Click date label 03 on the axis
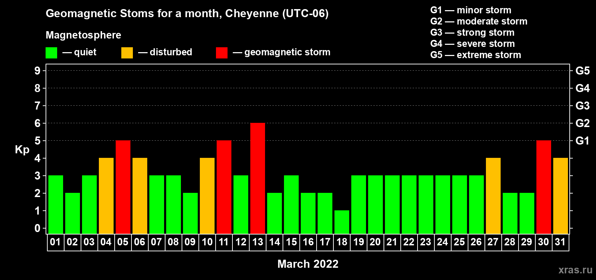Image resolution: width=596 pixels, height=280 pixels. coord(89,242)
